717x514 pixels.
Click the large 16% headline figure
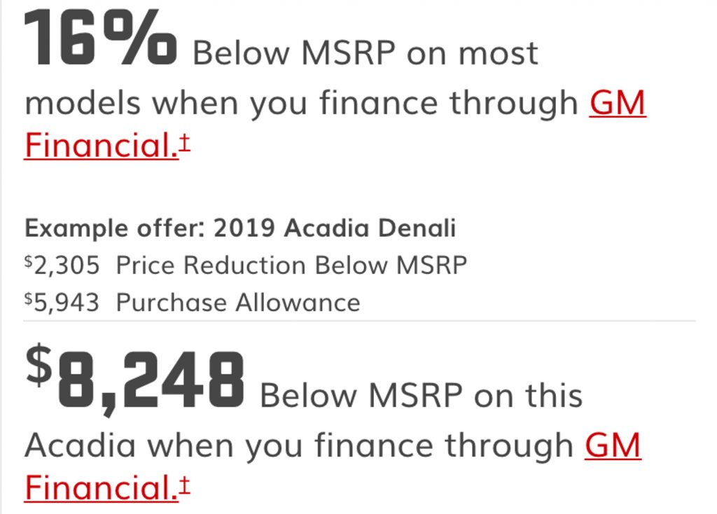click(x=100, y=38)
